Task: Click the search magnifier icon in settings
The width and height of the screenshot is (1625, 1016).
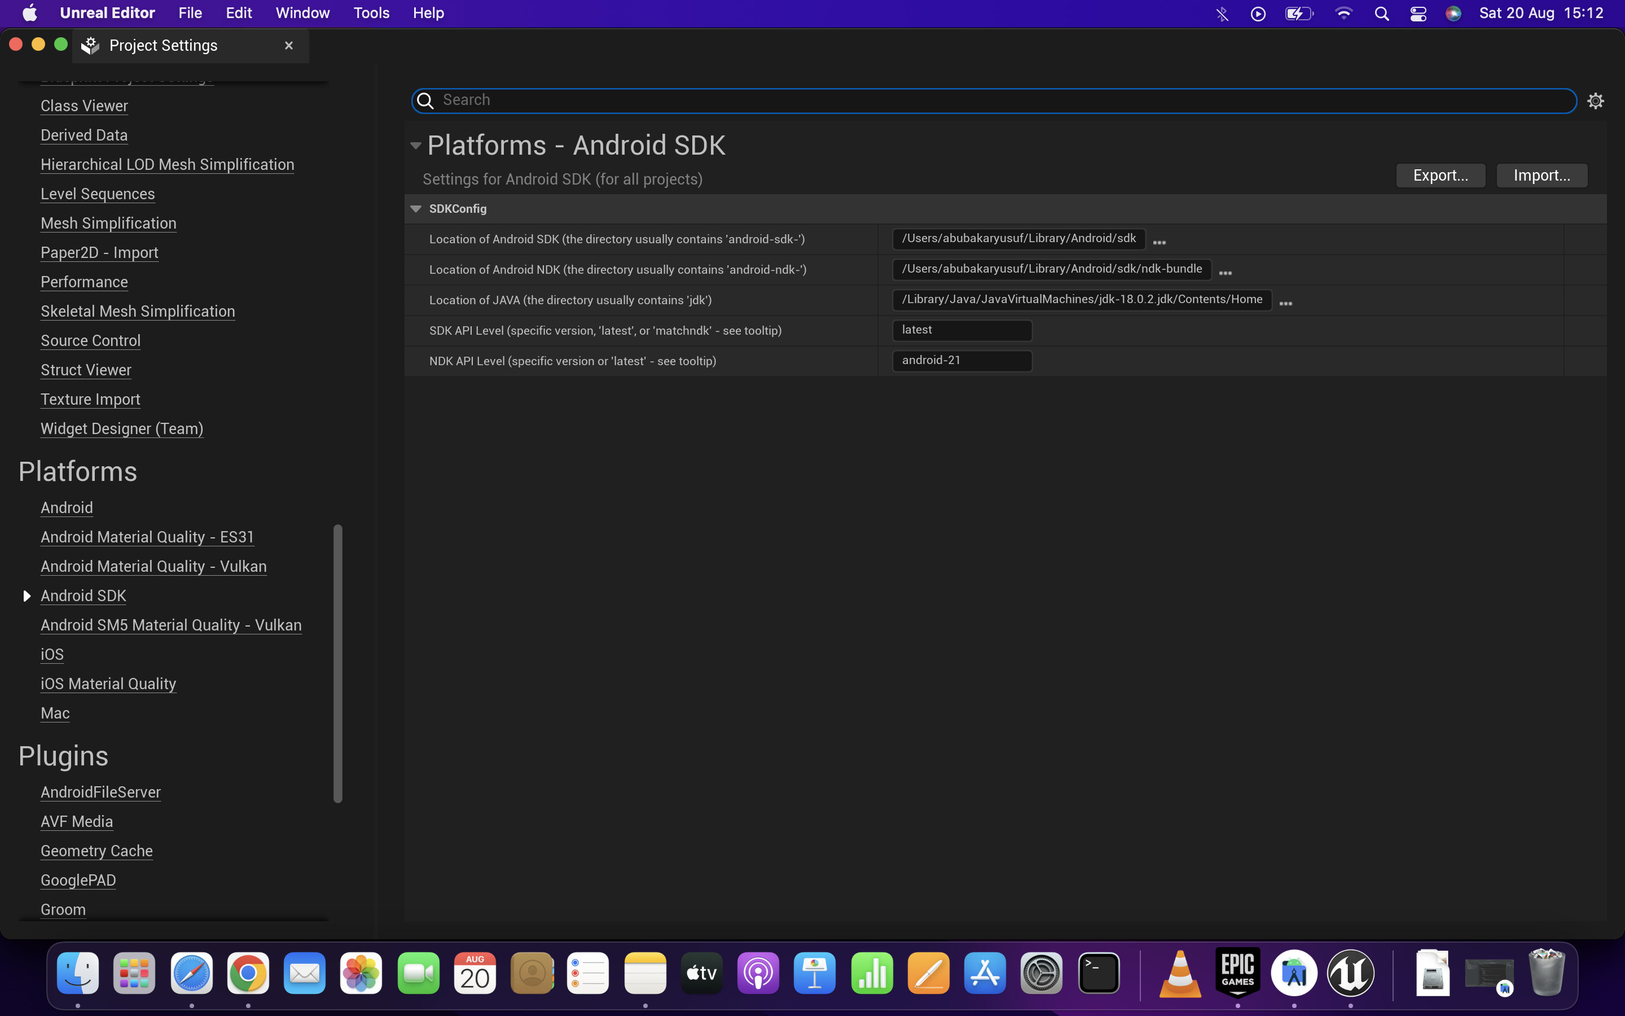Action: pyautogui.click(x=425, y=101)
